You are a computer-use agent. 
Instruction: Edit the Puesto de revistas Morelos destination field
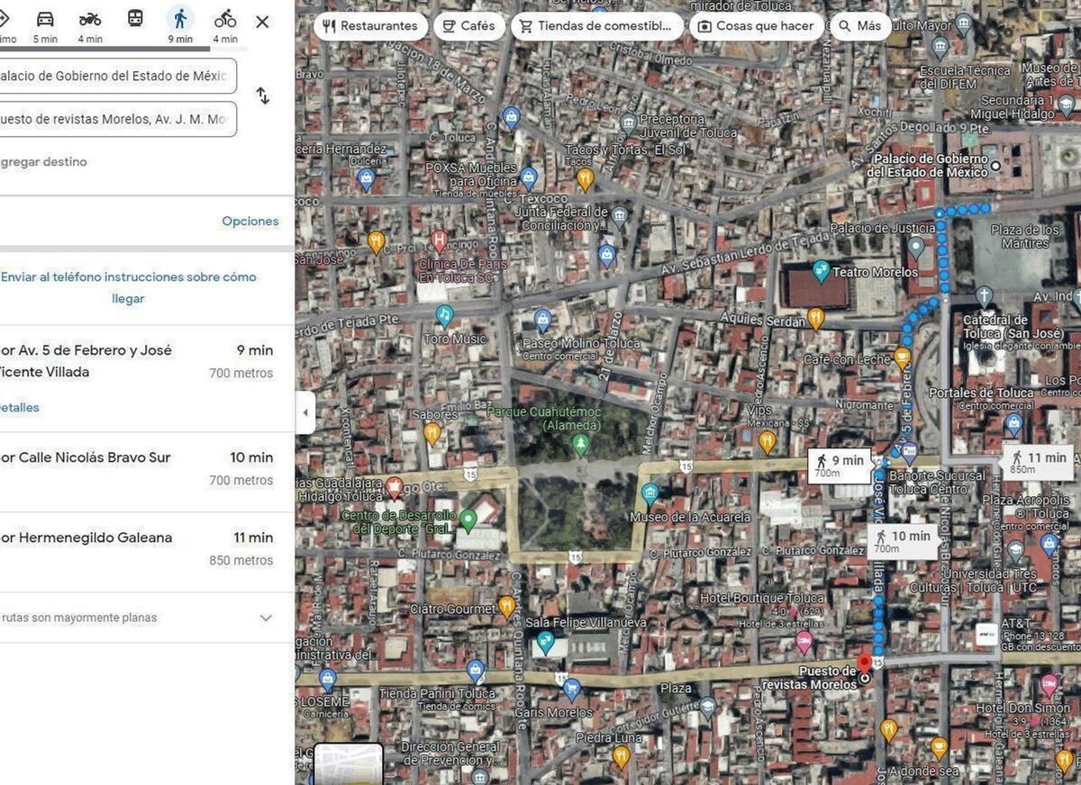pos(116,119)
